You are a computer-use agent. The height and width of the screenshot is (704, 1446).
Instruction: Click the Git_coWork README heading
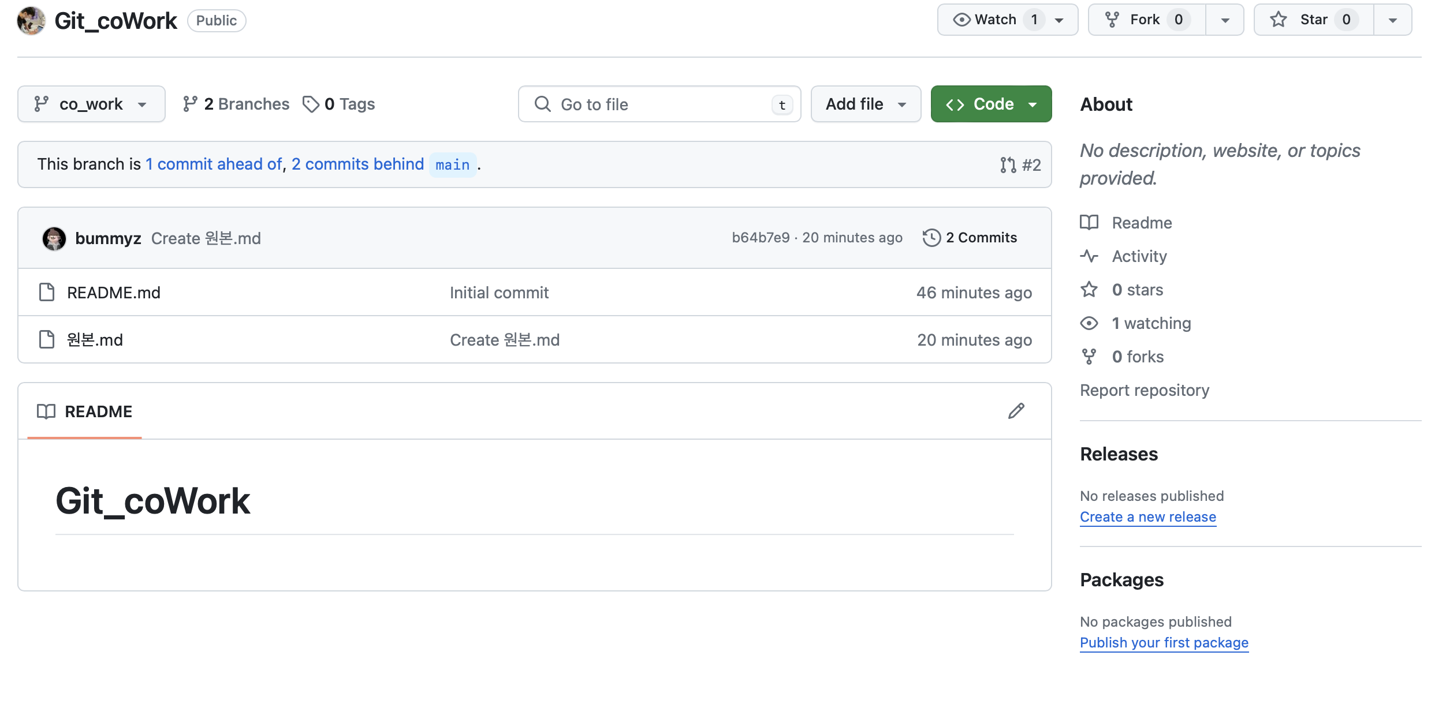pos(152,501)
